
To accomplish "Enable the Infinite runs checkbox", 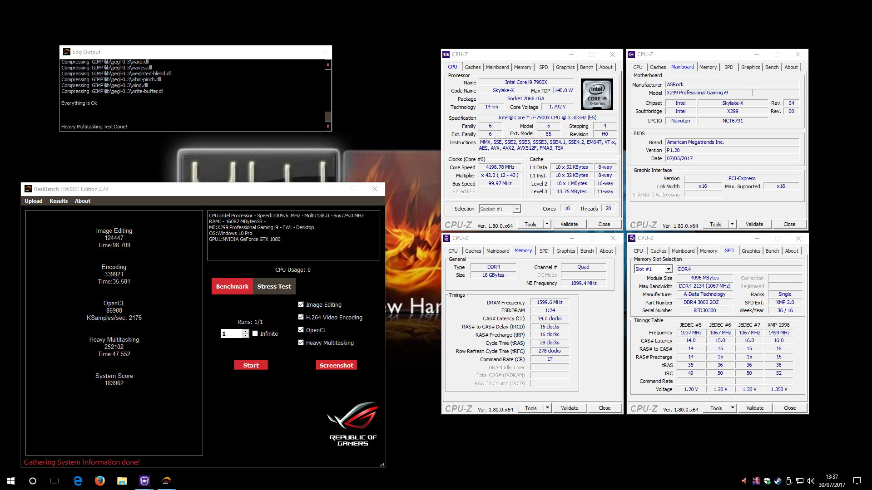I will pos(255,333).
